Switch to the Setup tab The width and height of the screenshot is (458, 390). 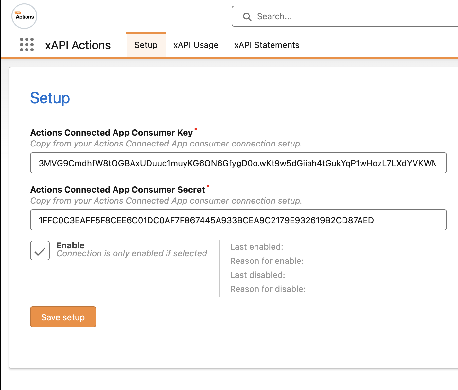[x=146, y=45]
